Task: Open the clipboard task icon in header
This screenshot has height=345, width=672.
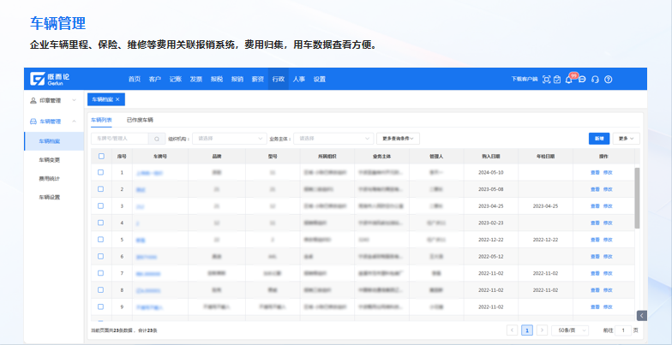Action: coord(557,80)
